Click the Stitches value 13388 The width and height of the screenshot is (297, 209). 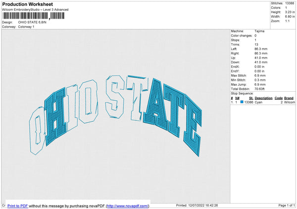[x=290, y=3]
